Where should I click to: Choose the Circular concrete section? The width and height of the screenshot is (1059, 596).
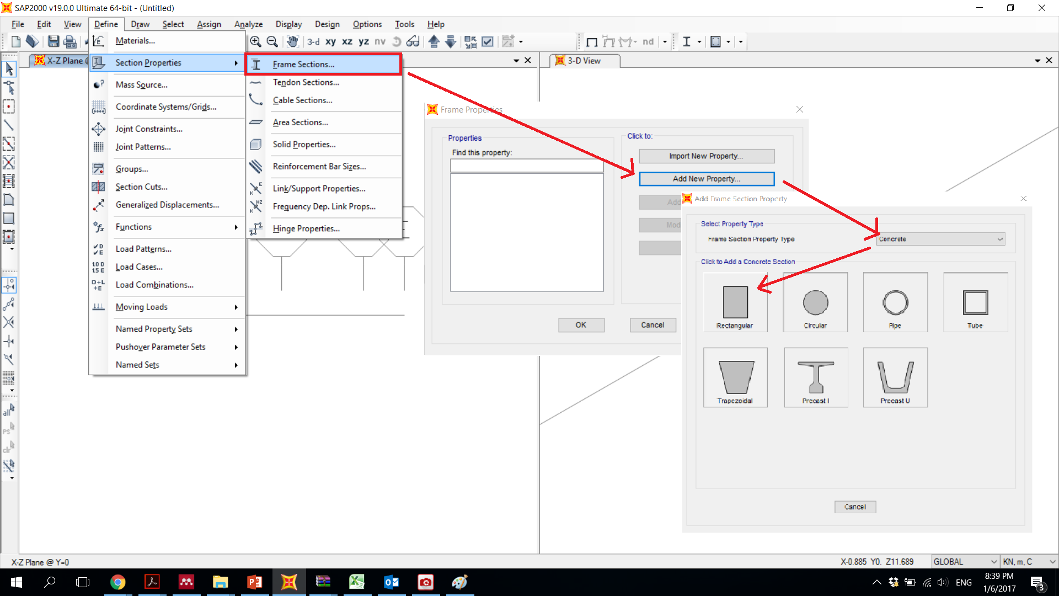(815, 302)
